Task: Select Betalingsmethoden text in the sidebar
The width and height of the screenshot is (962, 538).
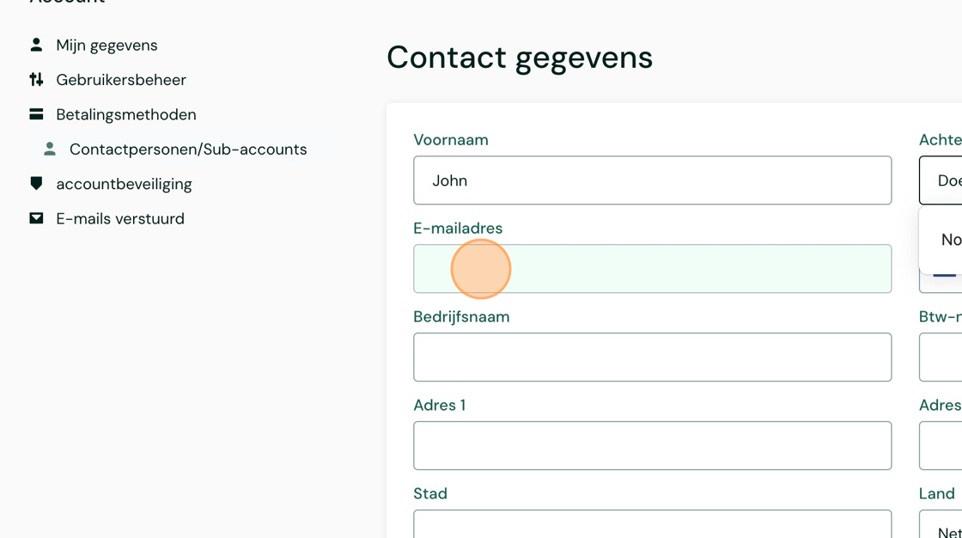Action: 126,114
